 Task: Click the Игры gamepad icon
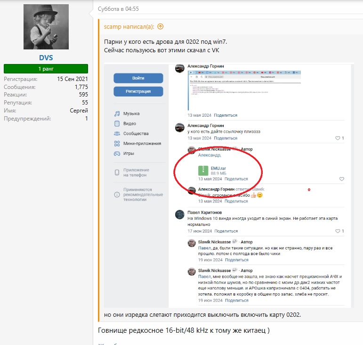[x=117, y=153]
